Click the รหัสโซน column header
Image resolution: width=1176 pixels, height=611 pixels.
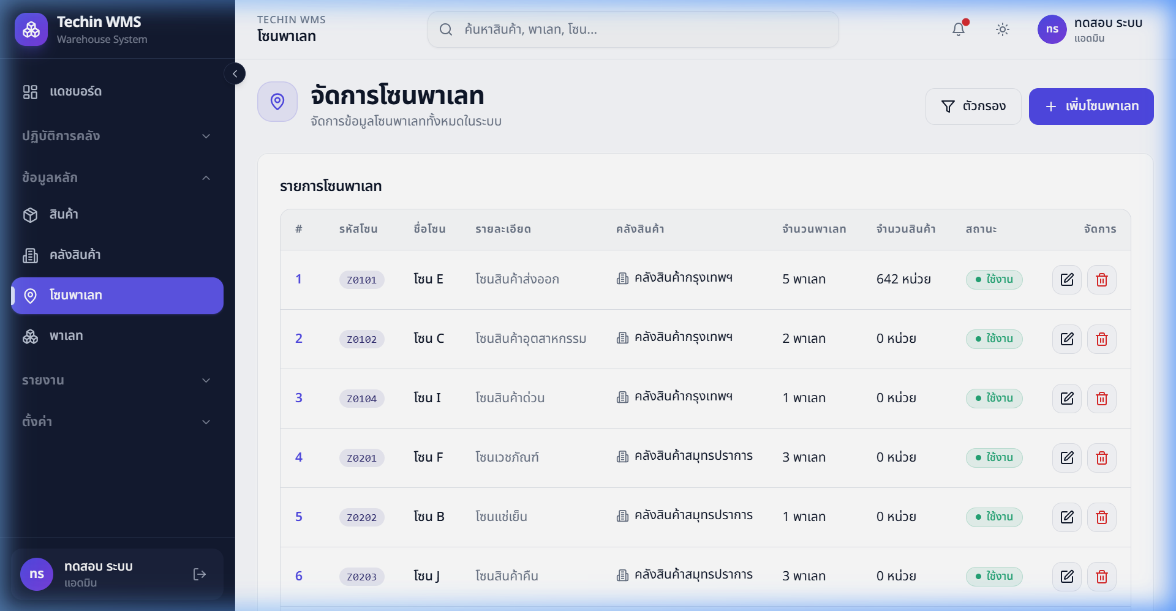point(358,229)
